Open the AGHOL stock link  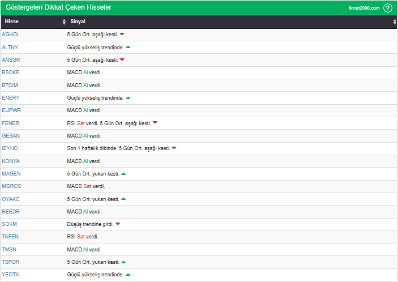[x=11, y=35]
